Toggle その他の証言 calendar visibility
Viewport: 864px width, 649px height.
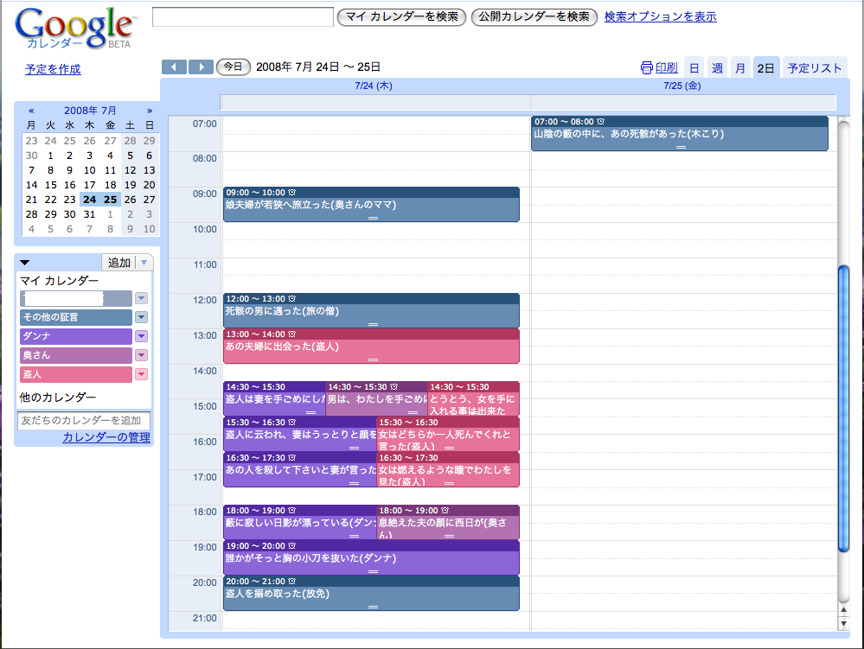76,317
